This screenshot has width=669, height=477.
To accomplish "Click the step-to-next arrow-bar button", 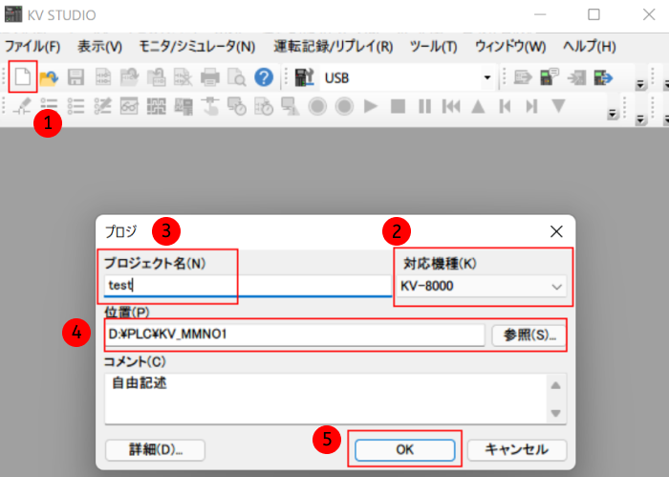I will coord(531,106).
